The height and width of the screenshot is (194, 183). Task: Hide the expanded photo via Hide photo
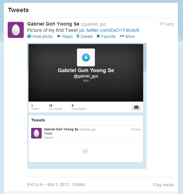coord(40,37)
